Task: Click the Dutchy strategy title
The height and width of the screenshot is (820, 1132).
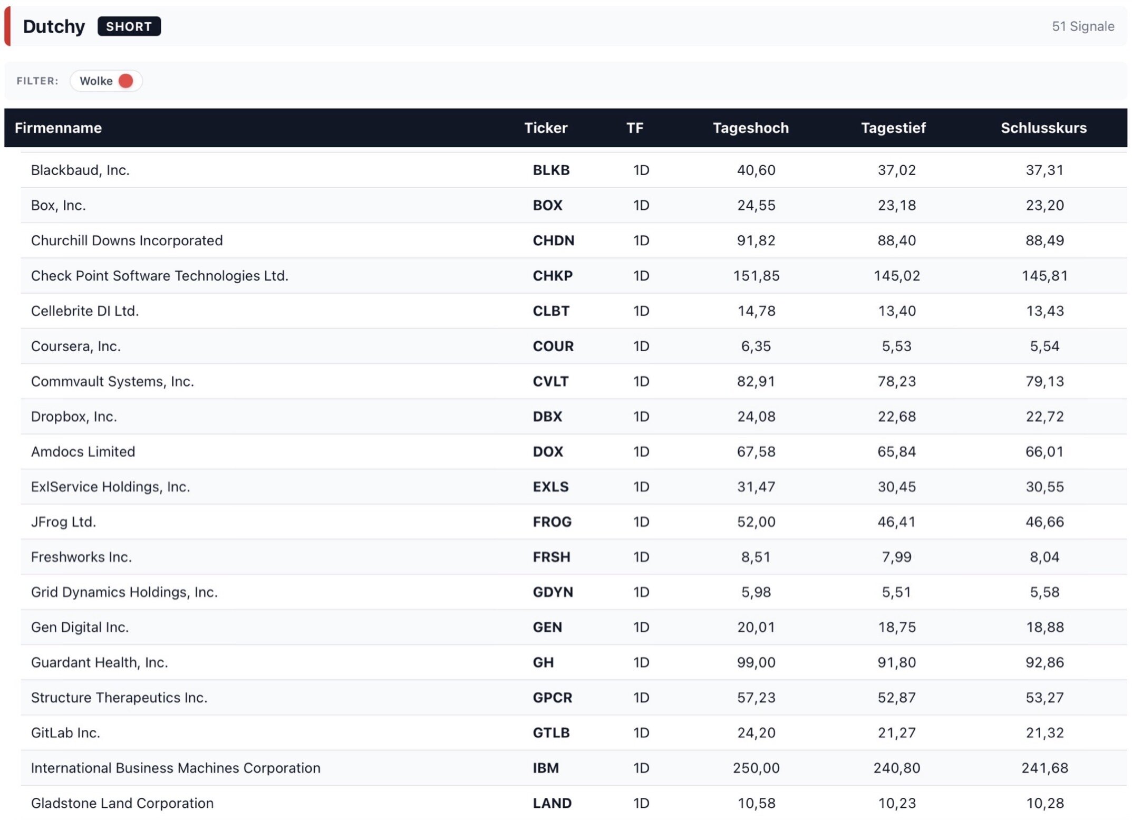Action: 54,26
